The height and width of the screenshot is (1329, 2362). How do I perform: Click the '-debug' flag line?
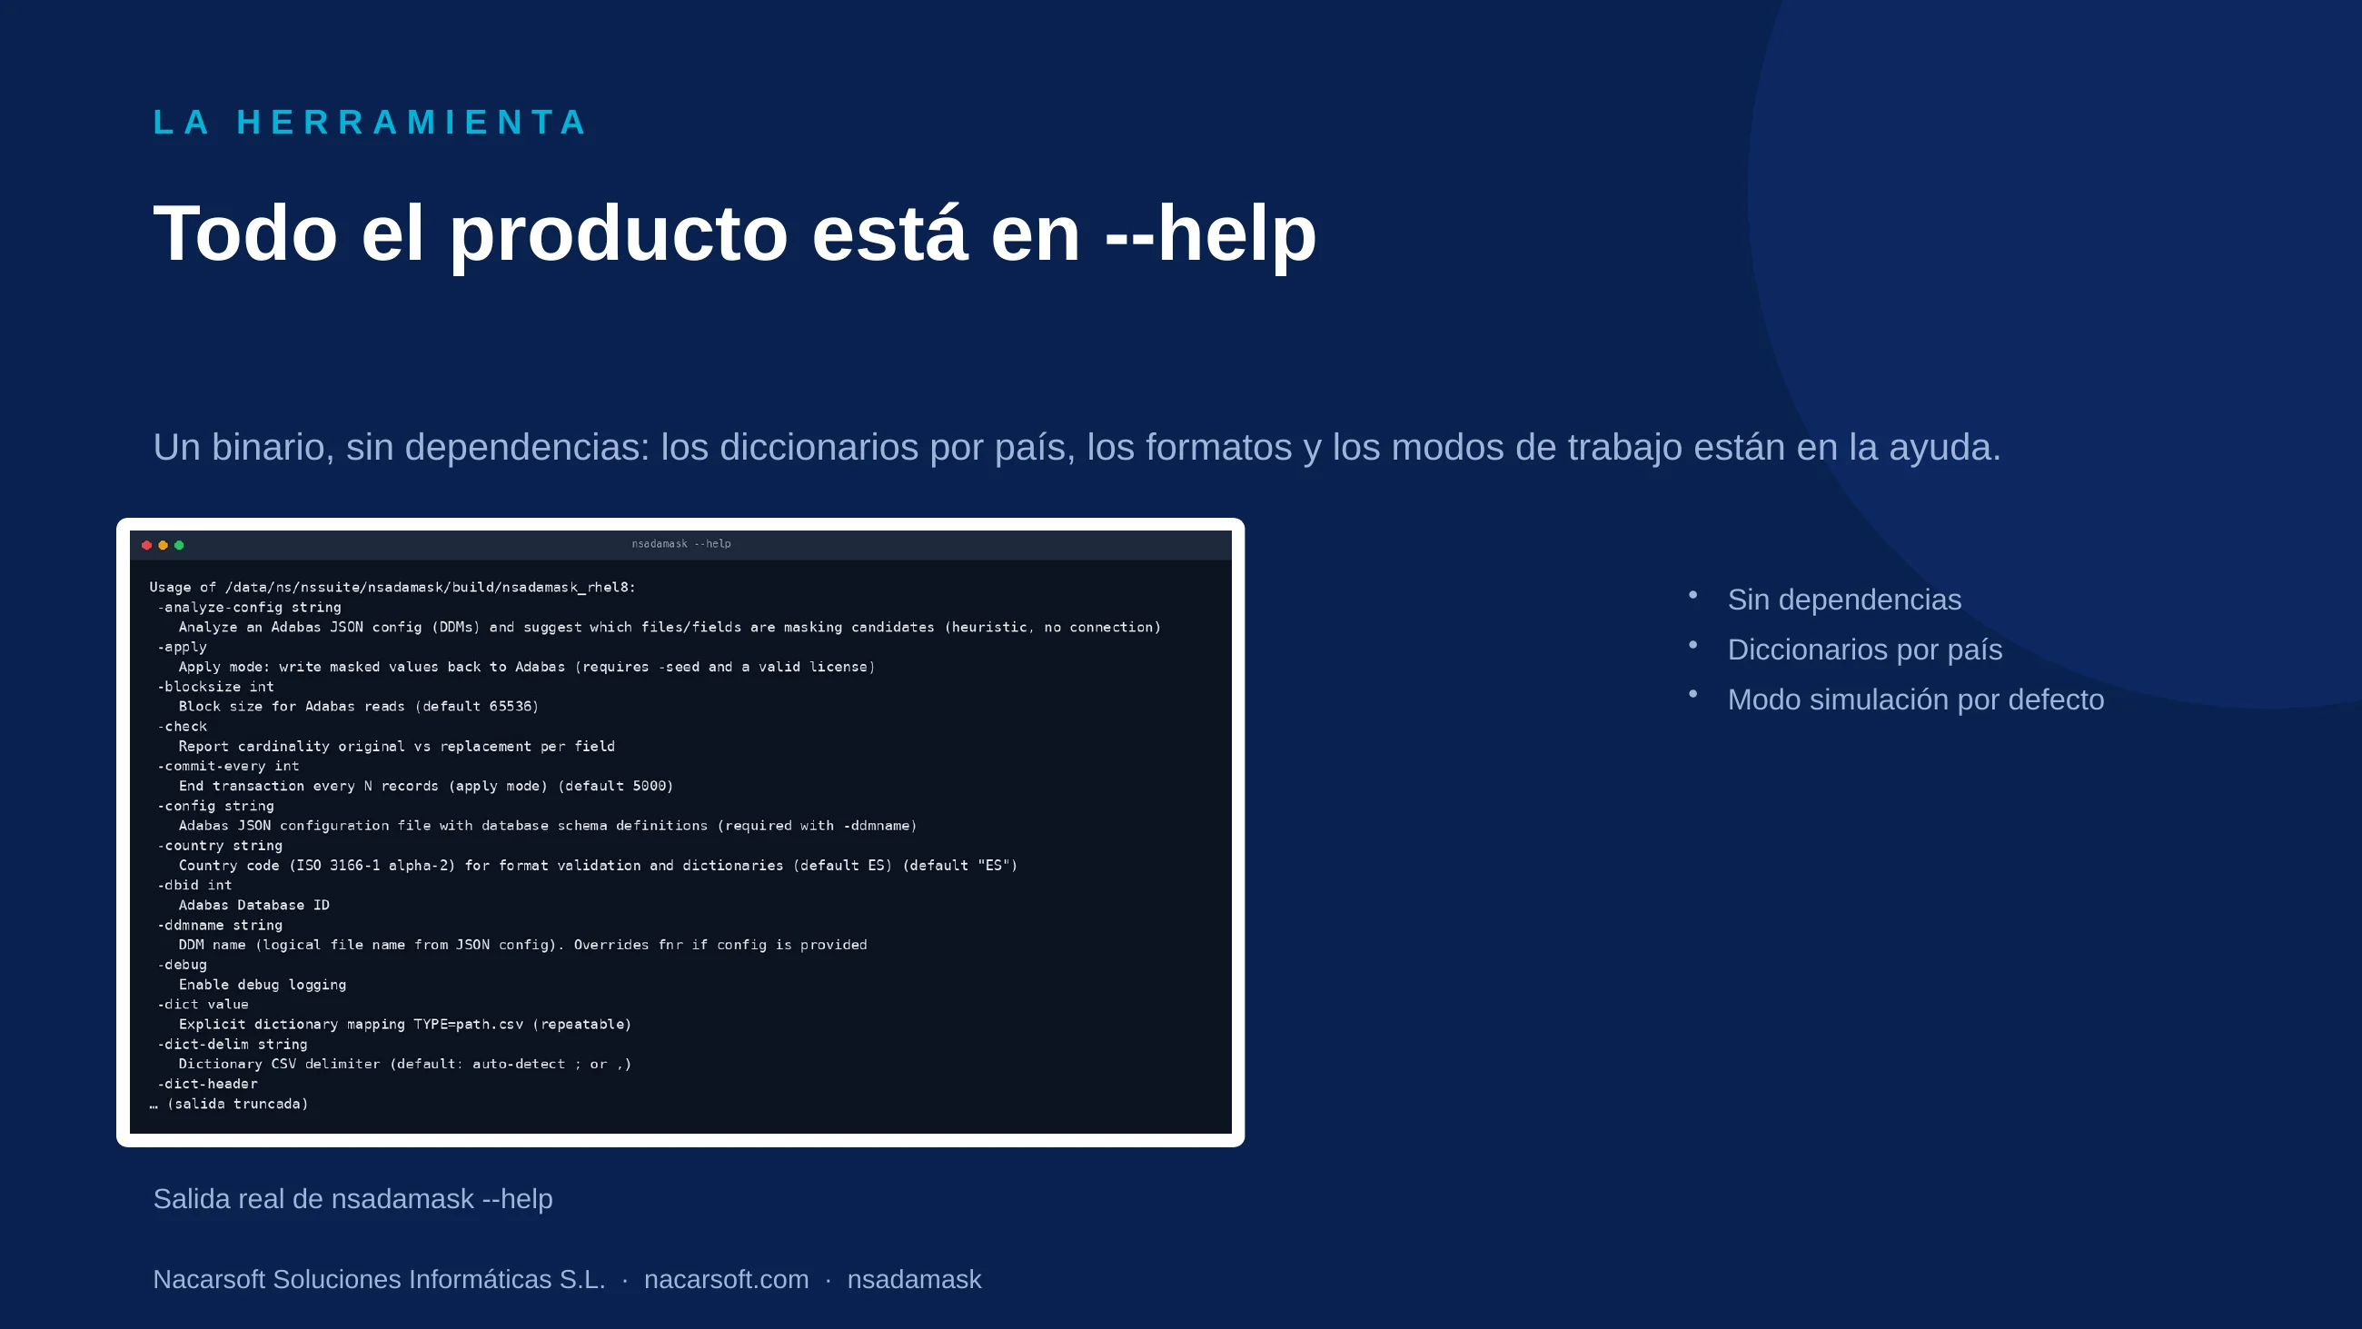click(x=183, y=965)
